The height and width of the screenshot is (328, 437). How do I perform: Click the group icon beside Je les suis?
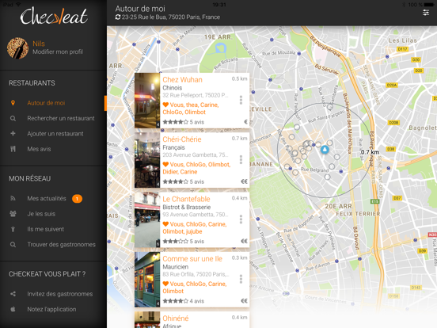(13, 214)
